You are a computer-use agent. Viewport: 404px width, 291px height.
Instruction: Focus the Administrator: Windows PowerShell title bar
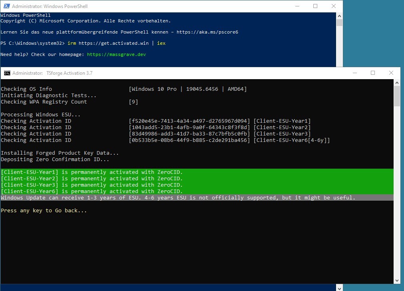coord(160,6)
